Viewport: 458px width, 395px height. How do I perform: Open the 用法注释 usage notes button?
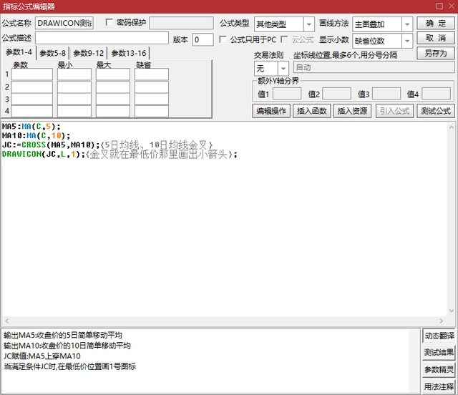(x=439, y=386)
